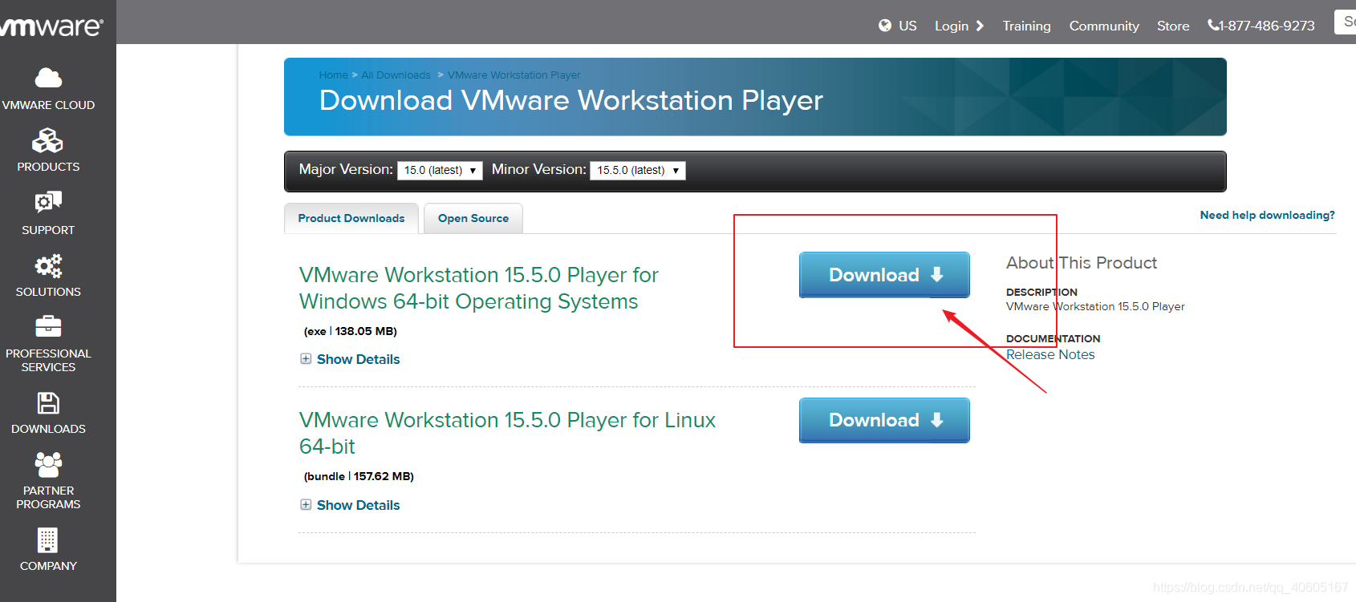Open the Downloads floppy disk icon
1356x602 pixels.
48,402
